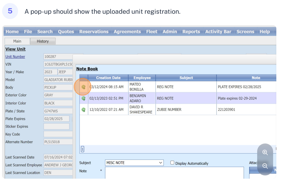Switch to the History tab
The image size is (281, 183).
[43, 41]
